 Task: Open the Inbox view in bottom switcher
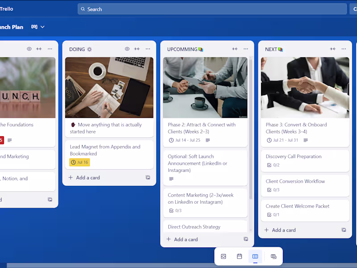(224, 256)
